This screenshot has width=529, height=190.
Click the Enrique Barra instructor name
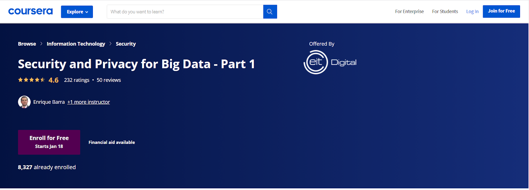click(49, 102)
